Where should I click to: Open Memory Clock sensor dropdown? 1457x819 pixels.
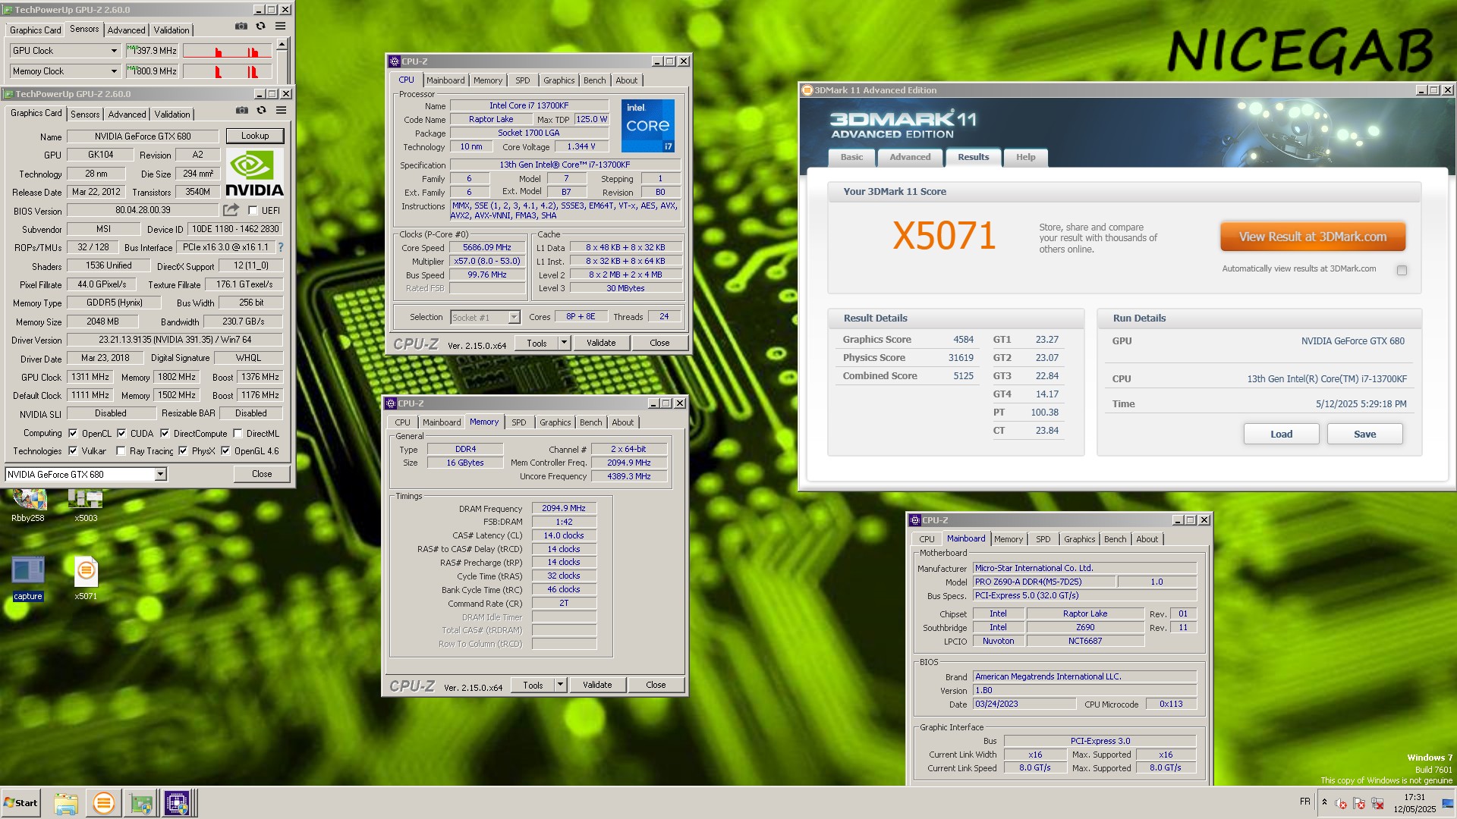tap(114, 71)
